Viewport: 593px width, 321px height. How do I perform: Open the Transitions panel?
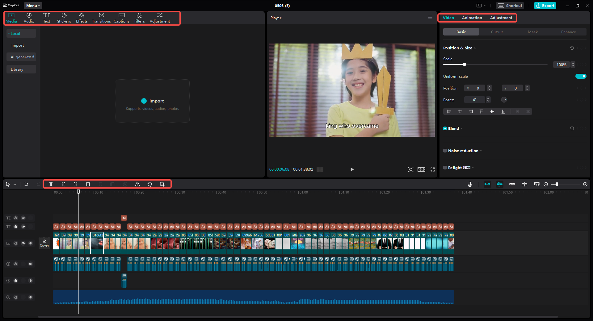coord(101,18)
